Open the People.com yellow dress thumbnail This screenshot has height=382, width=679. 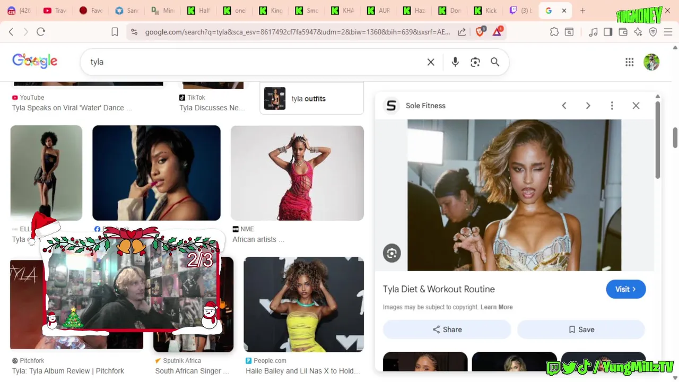click(304, 305)
